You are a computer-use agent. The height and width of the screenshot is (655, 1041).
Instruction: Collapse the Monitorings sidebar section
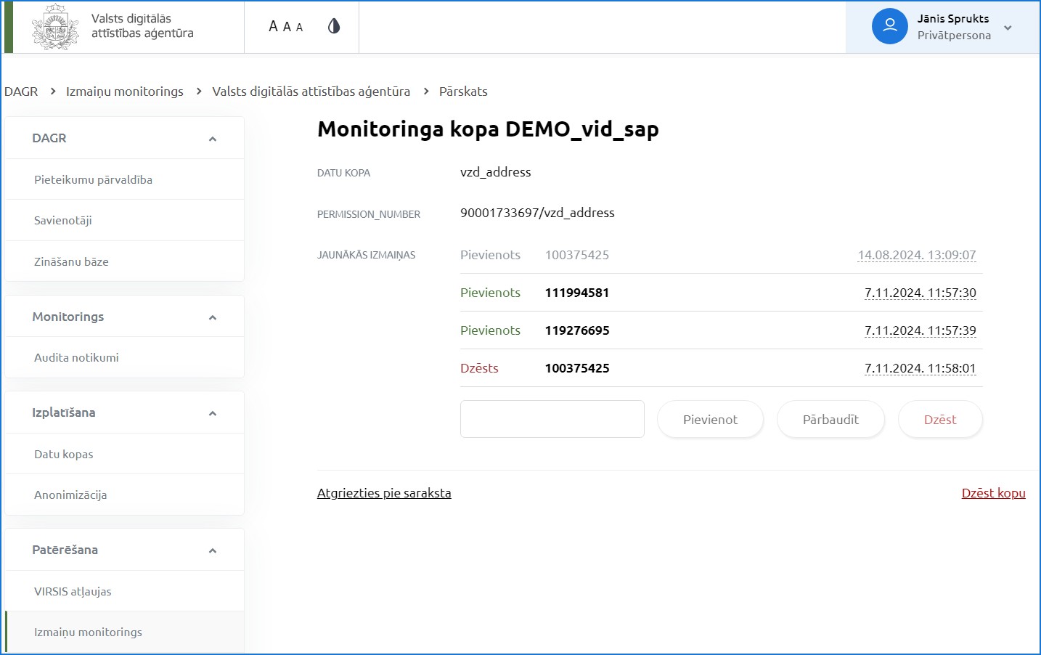pos(213,317)
